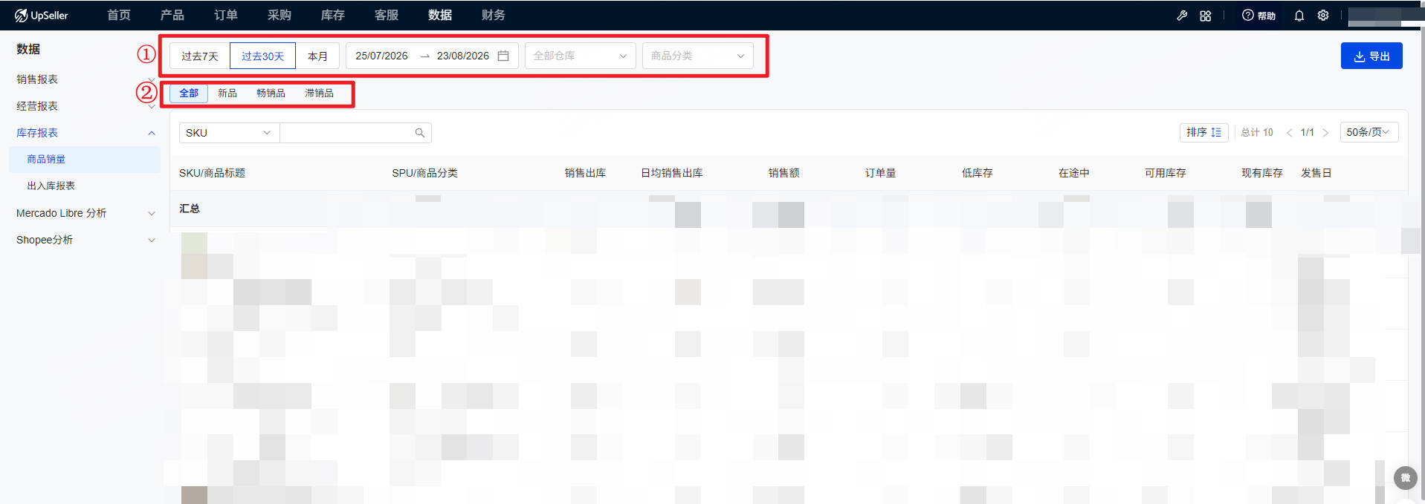1425x504 pixels.
Task: Click the end date 23/08/2026
Action: click(463, 56)
